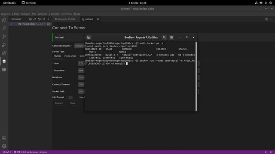Click the Success! message banner
Screen dimensions: 275x154
(68, 37)
